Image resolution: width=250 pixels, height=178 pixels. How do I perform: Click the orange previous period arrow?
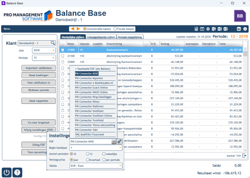click(x=72, y=29)
